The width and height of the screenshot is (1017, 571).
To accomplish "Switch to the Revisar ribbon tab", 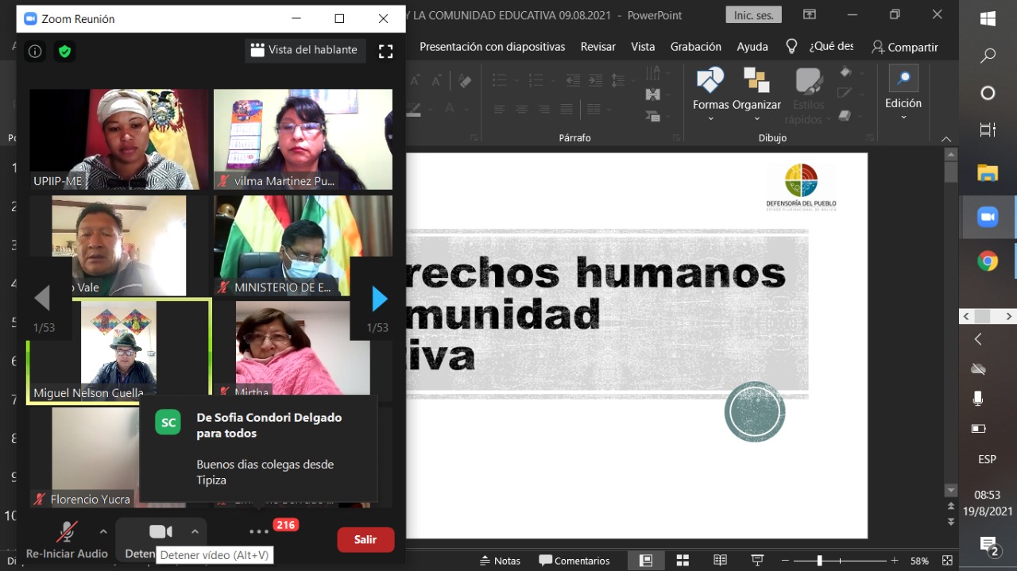I will point(597,46).
